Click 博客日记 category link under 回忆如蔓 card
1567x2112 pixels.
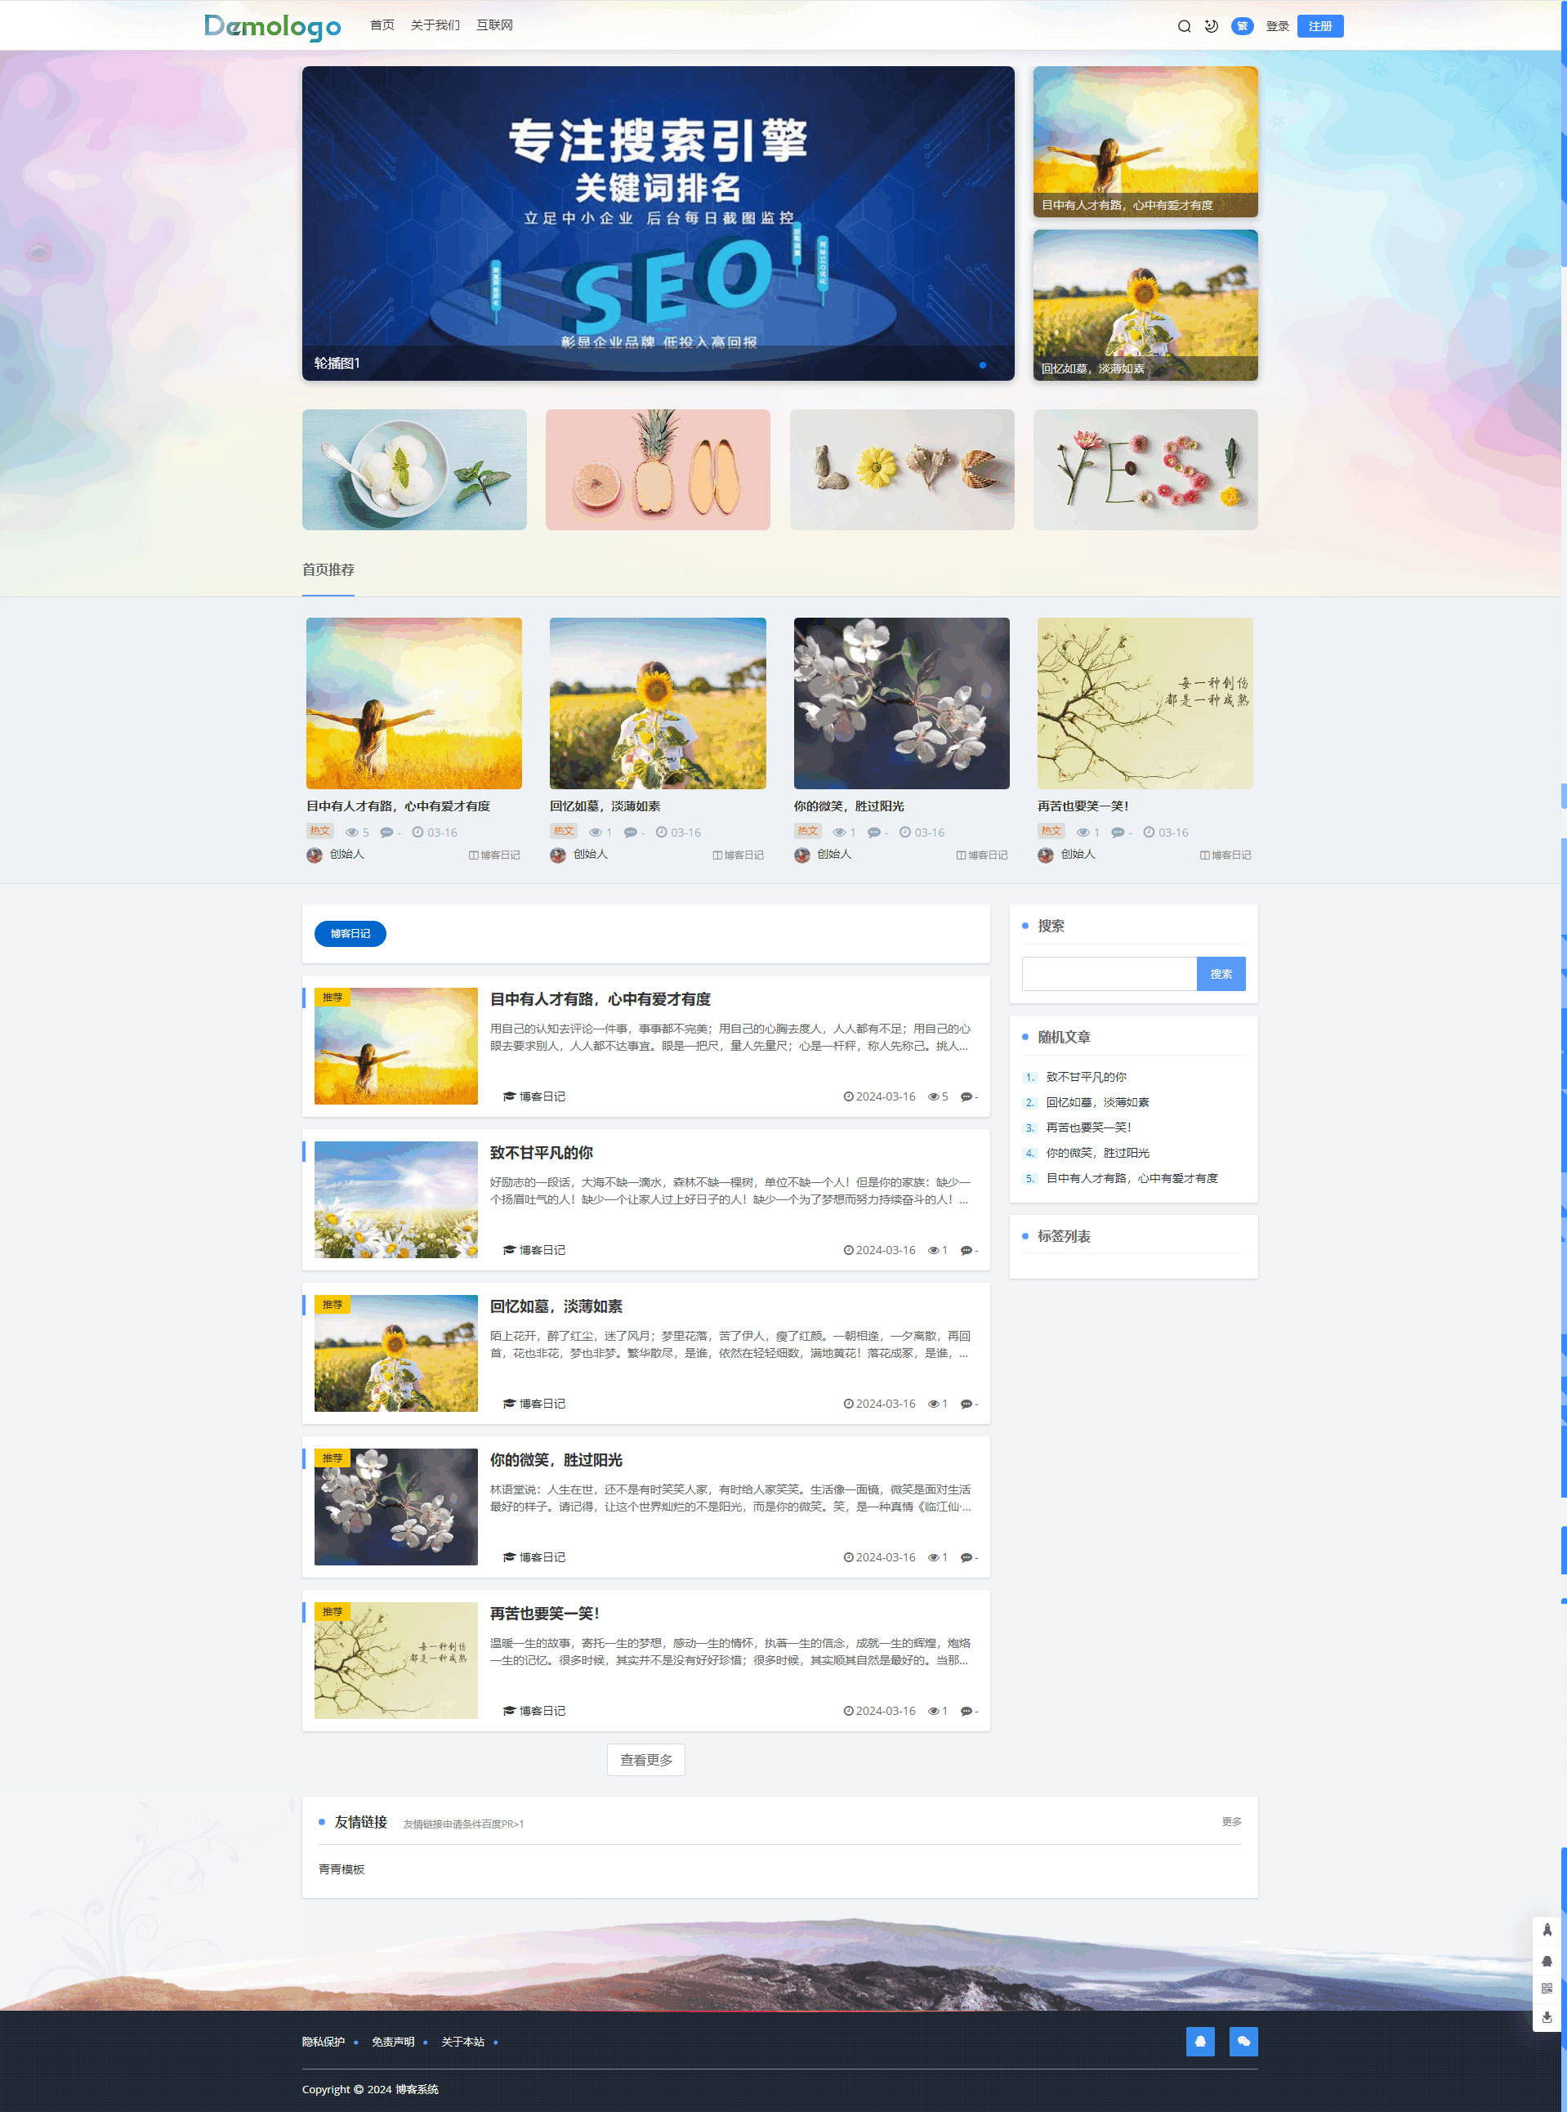(x=738, y=855)
